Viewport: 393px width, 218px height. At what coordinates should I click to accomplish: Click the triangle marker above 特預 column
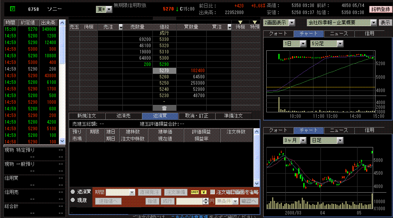(255, 22)
